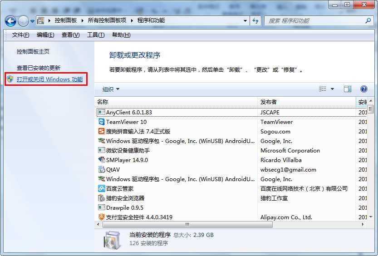Click the change view icon

(x=323, y=89)
